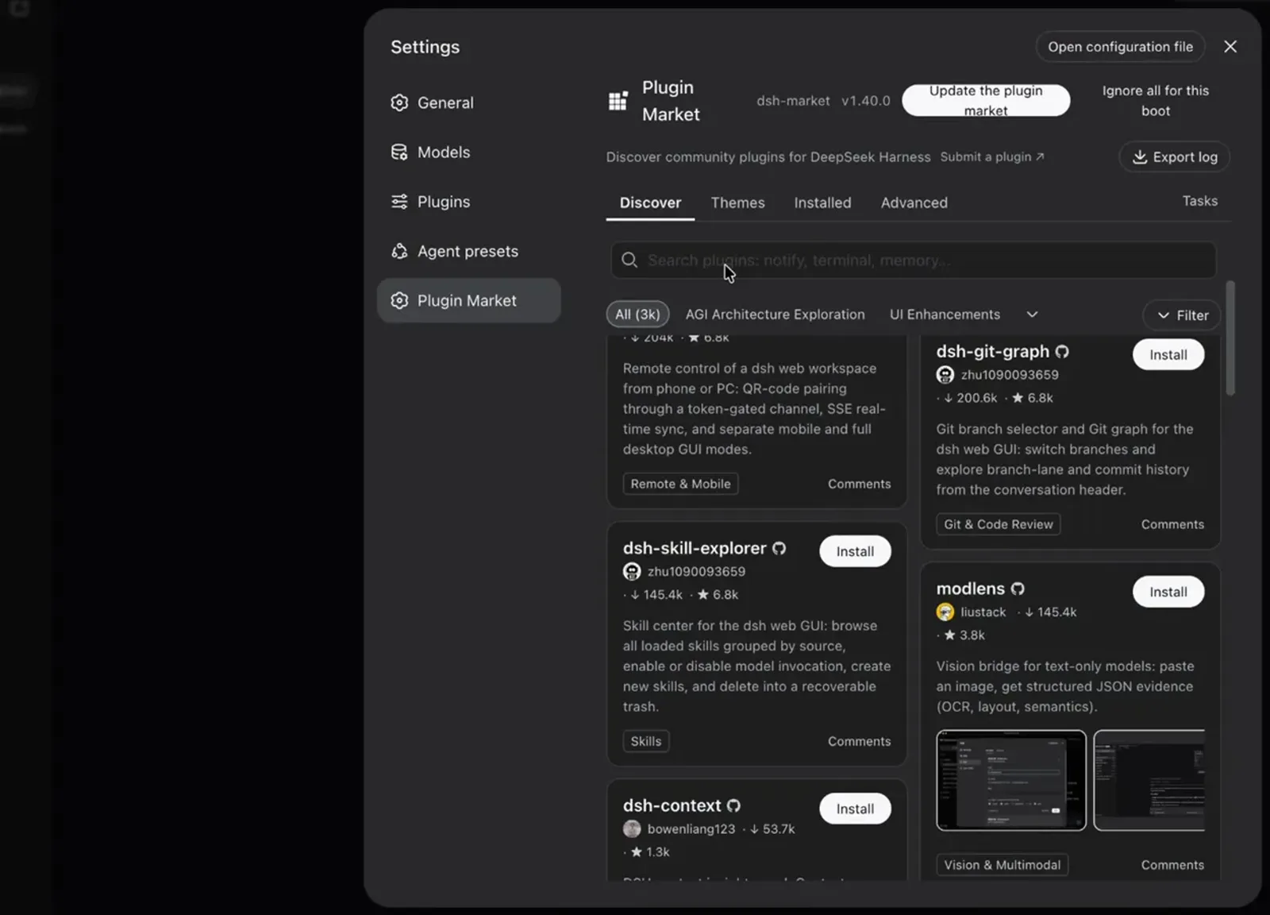
Task: Click the download icon in Export log
Action: 1139,156
